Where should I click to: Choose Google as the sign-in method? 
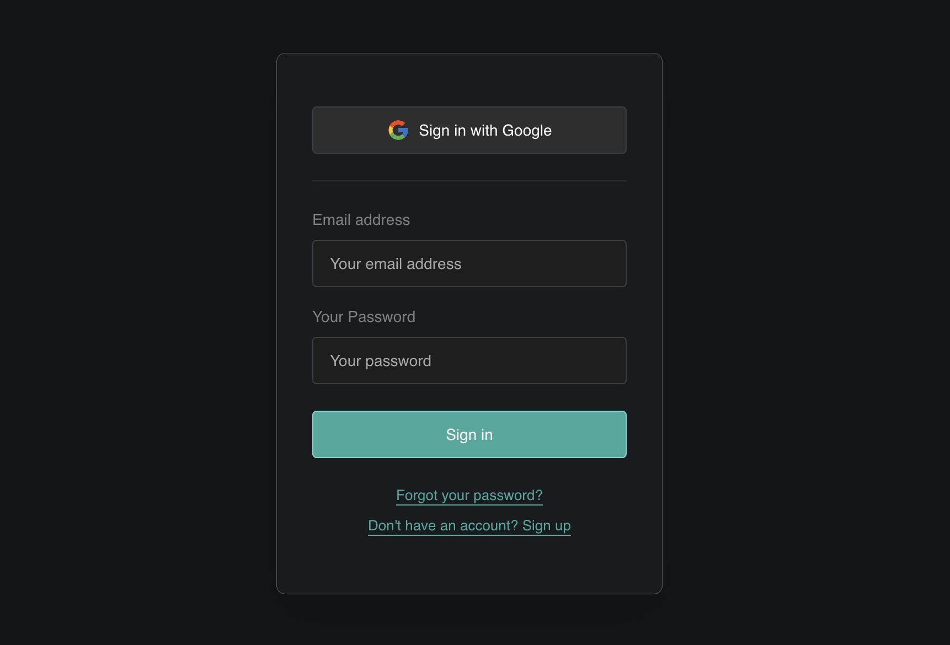point(469,130)
